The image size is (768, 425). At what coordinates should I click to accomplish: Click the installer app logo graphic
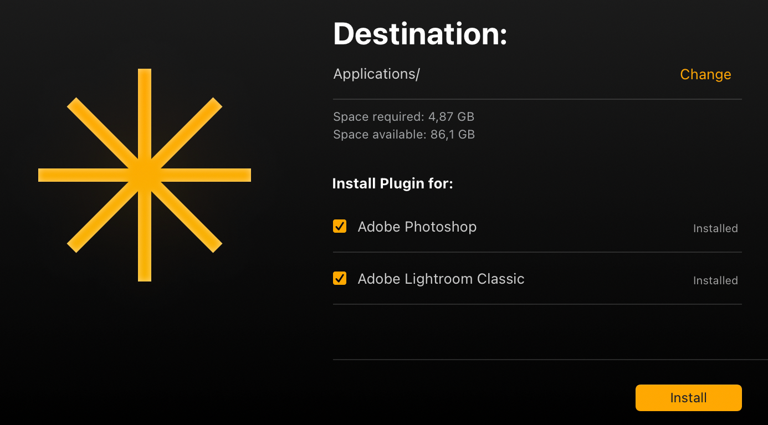pyautogui.click(x=144, y=176)
